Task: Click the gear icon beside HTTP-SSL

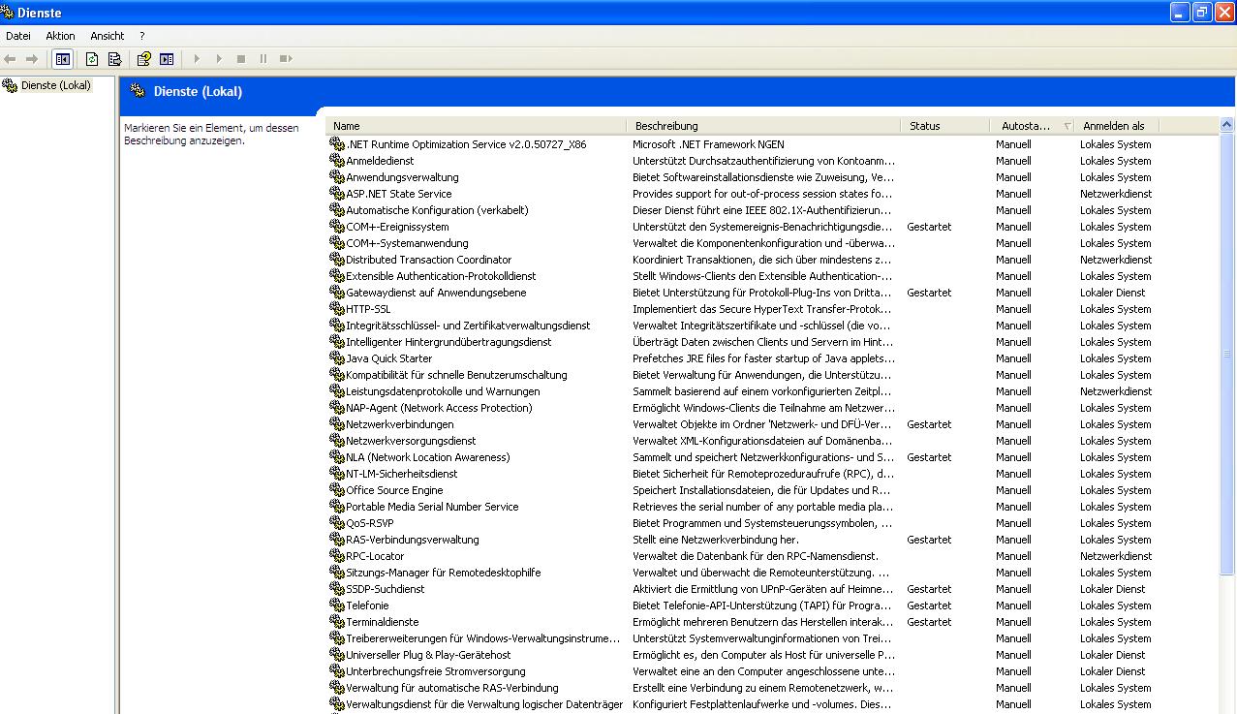Action: tap(337, 309)
